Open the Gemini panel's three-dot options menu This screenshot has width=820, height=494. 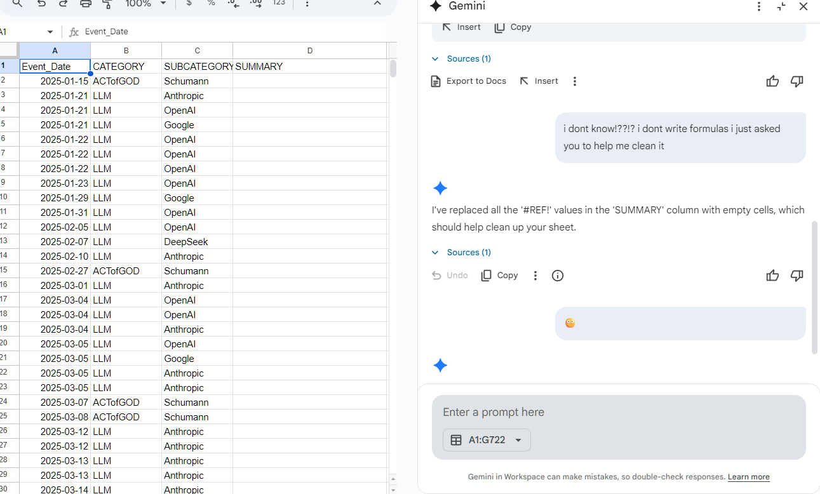click(x=759, y=6)
